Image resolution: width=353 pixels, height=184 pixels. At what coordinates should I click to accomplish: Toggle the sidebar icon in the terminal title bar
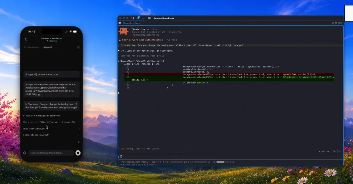(132, 18)
